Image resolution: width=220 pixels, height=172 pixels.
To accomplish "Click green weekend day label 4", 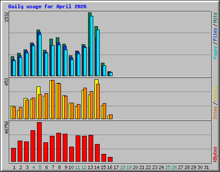I will pos(34,167).
